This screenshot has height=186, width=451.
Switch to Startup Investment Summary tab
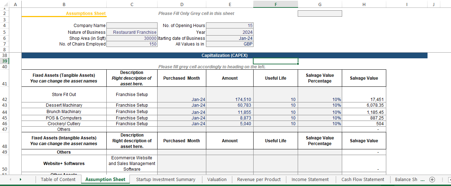pos(166,180)
